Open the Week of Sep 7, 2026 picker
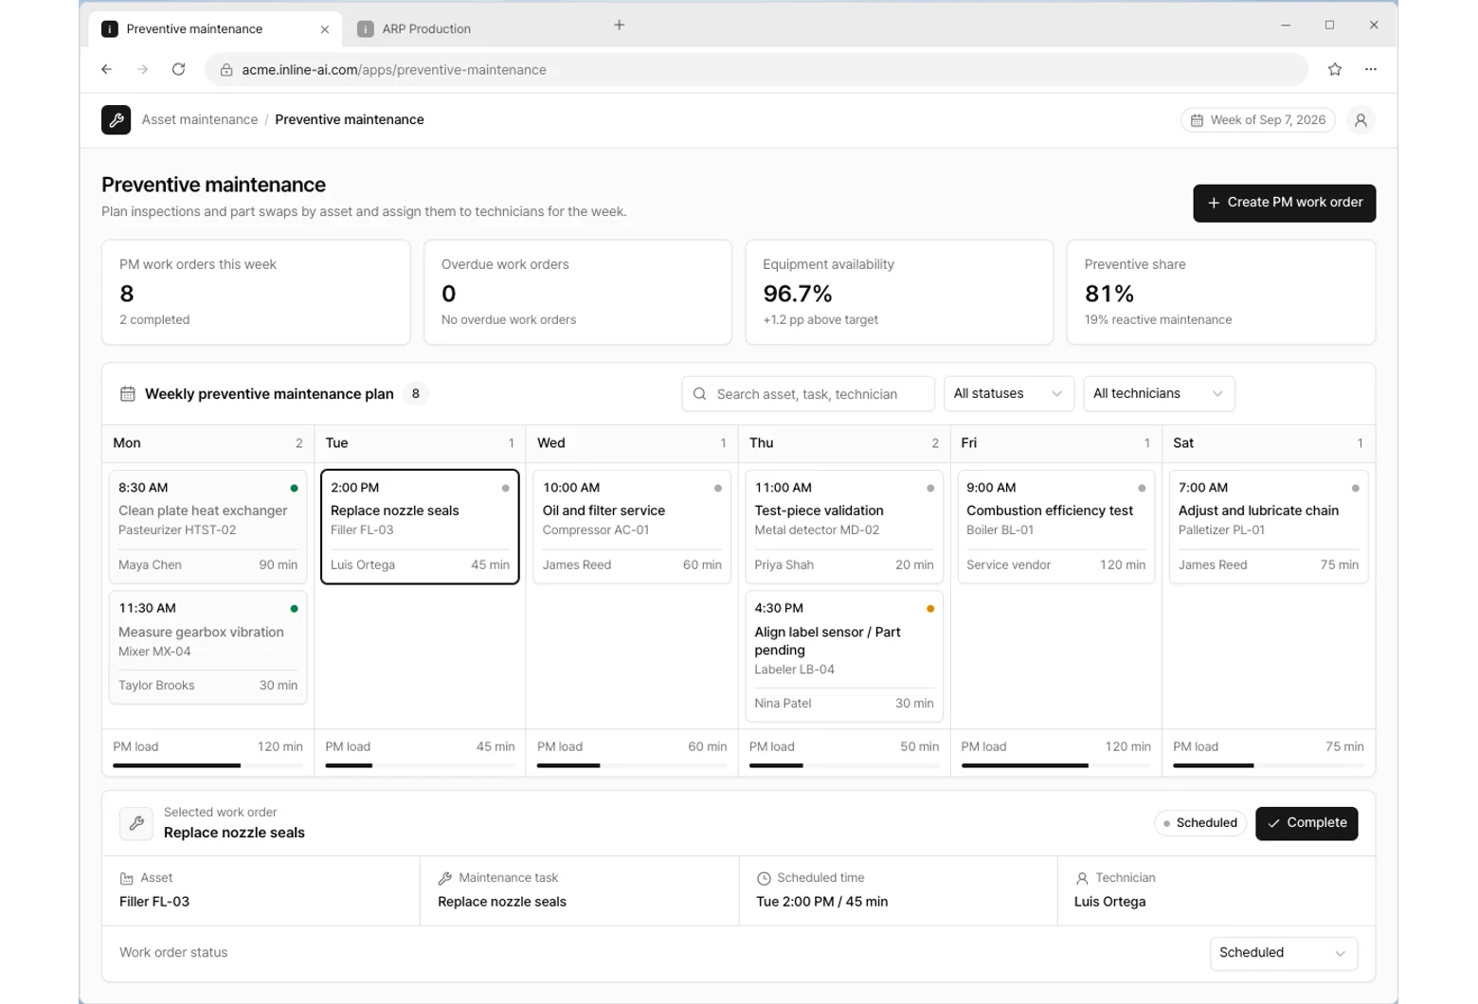Viewport: 1478px width, 1004px height. point(1258,120)
